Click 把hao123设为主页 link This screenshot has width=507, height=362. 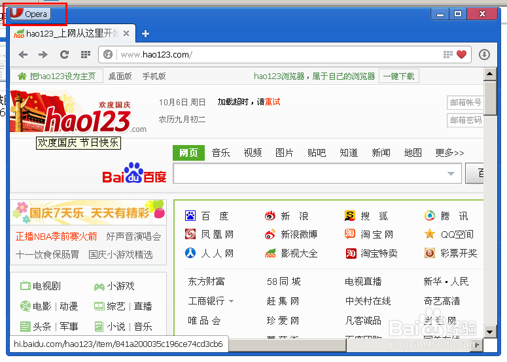(57, 76)
